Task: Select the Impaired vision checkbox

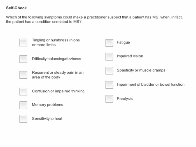Action: tap(109, 57)
